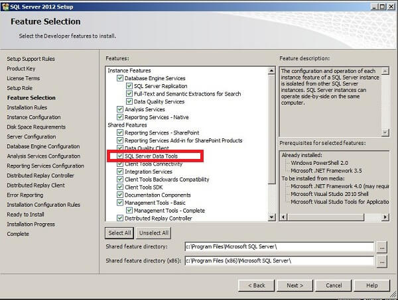Screen dimensions: 398x300
Task: Click Server Configuration step
Action: pos(31,136)
